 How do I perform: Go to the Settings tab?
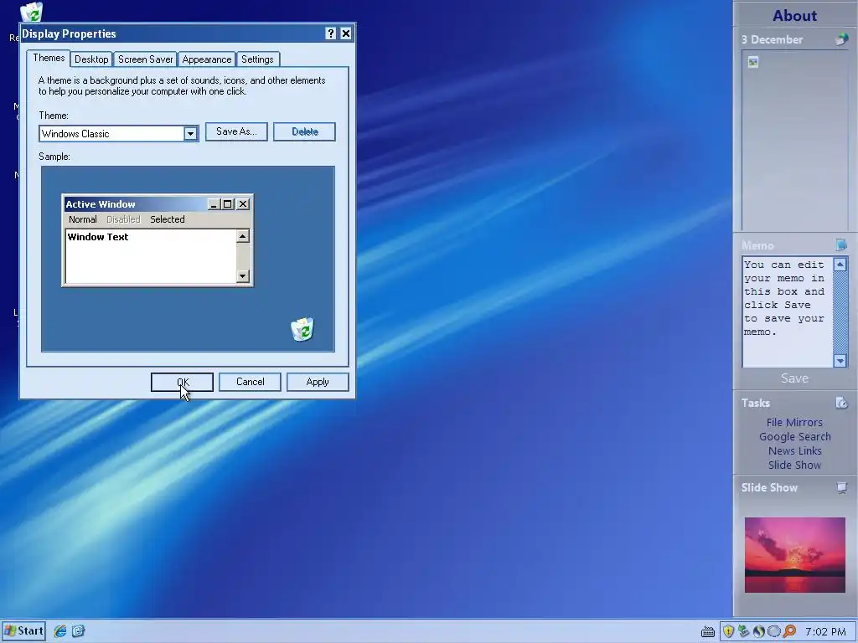click(x=257, y=59)
